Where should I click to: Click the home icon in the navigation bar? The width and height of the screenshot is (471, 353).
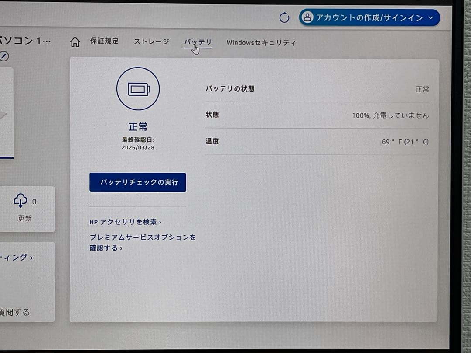(75, 41)
